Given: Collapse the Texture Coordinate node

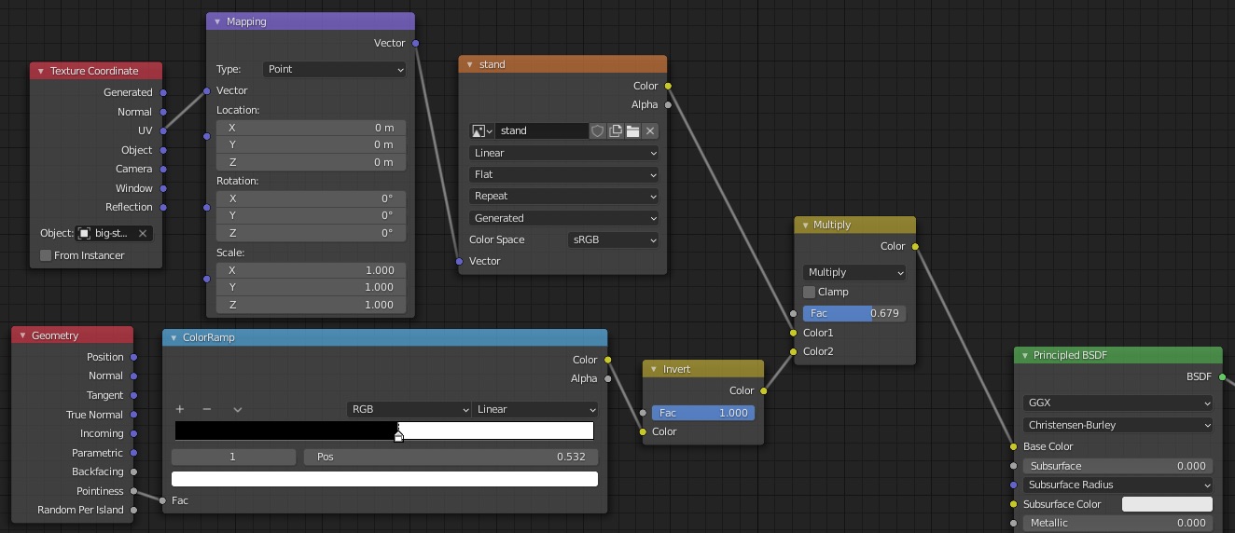Looking at the screenshot, I should coord(41,71).
